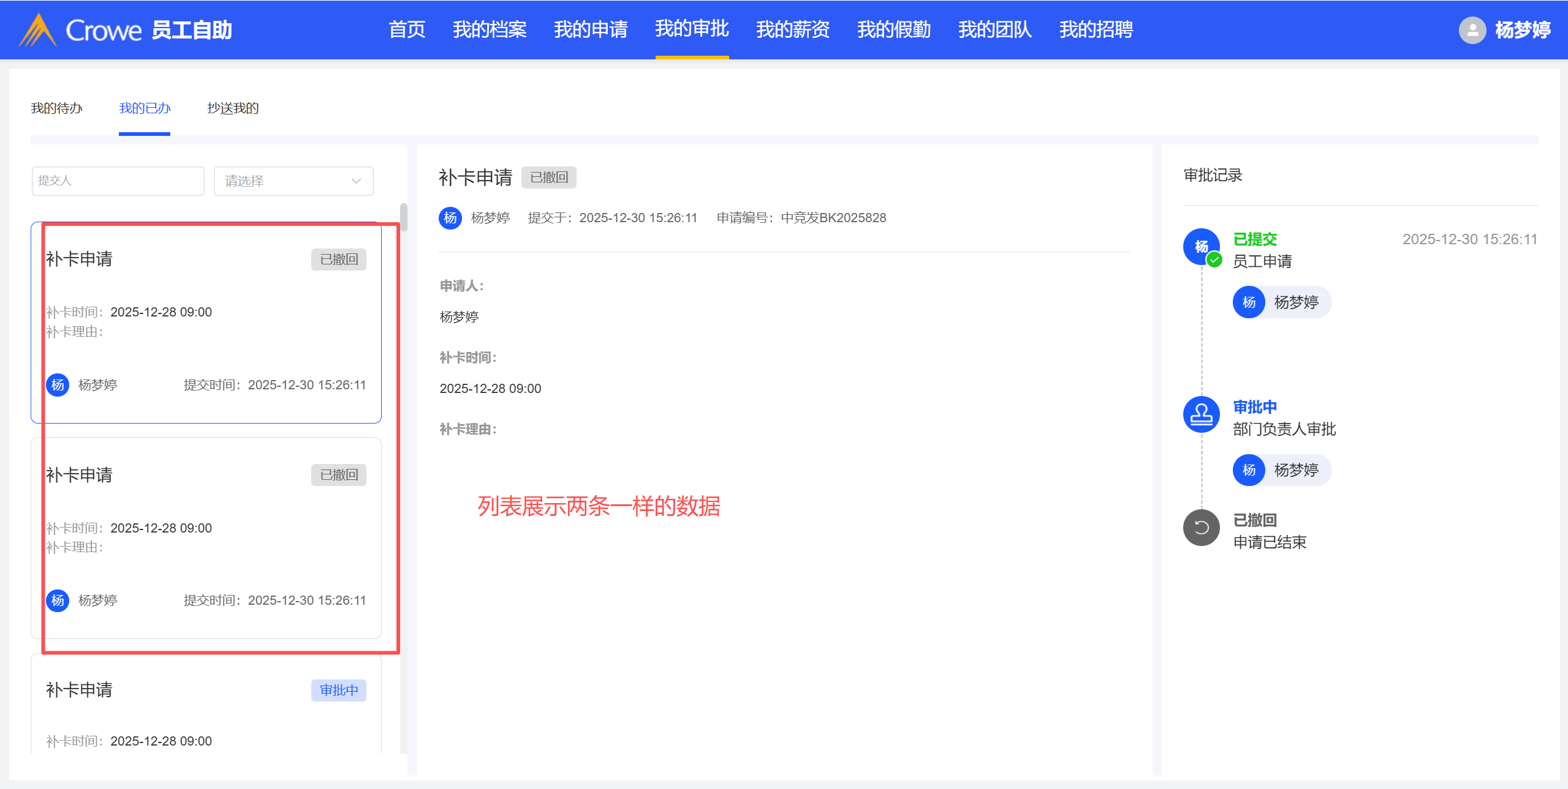
Task: Open the 请选择 status dropdown
Action: pyautogui.click(x=293, y=181)
